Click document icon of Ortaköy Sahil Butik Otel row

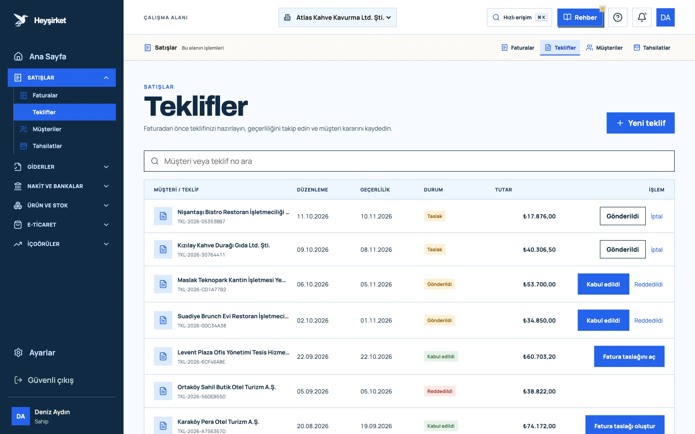(x=163, y=391)
